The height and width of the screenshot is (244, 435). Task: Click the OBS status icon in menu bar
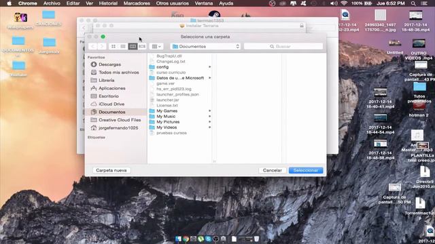(272, 3)
